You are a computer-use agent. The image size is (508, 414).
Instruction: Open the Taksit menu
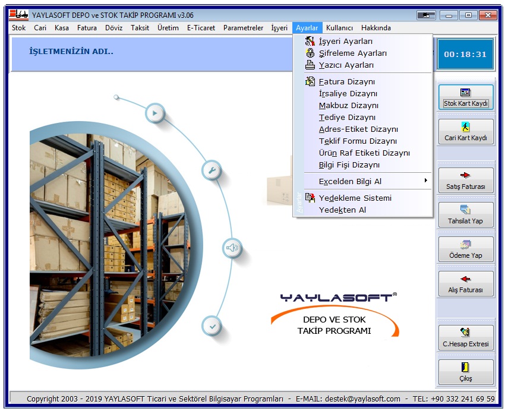click(140, 28)
